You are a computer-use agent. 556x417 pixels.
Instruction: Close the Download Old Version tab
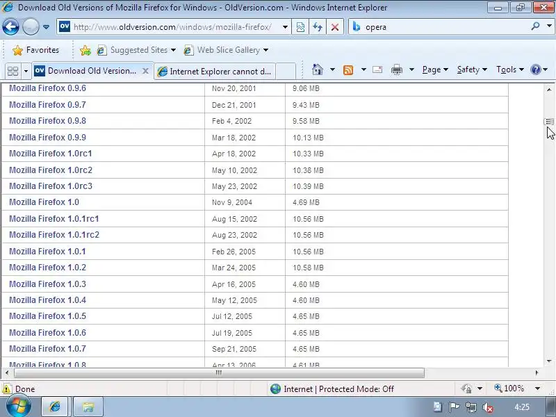click(x=145, y=71)
